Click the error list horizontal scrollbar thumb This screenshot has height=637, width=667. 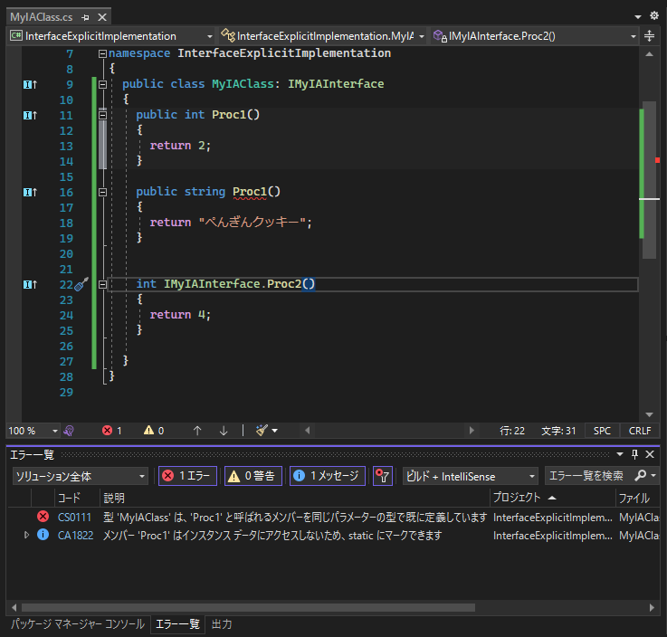coord(248,608)
